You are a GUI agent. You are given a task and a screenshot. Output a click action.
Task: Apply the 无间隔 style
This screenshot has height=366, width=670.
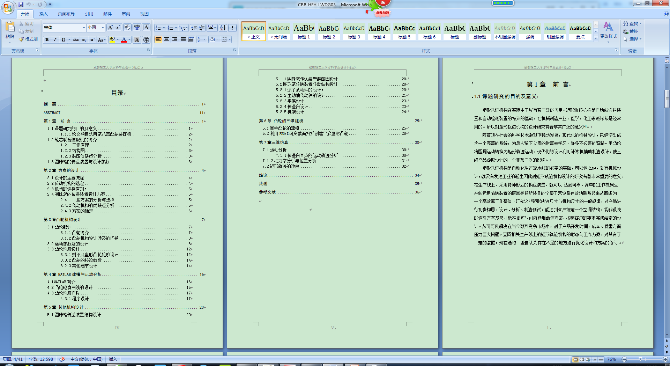(278, 31)
